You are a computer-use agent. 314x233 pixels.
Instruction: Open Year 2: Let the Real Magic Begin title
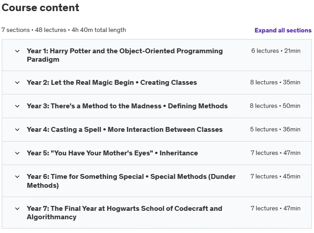pyautogui.click(x=112, y=83)
